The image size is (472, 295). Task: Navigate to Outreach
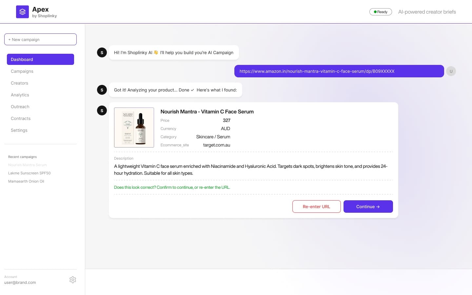click(20, 107)
